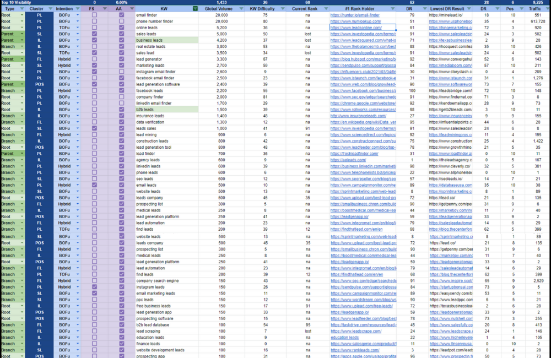Open Intention dropdown for facebook leads row
Image resolution: width=551 pixels, height=358 pixels.
pos(78,91)
